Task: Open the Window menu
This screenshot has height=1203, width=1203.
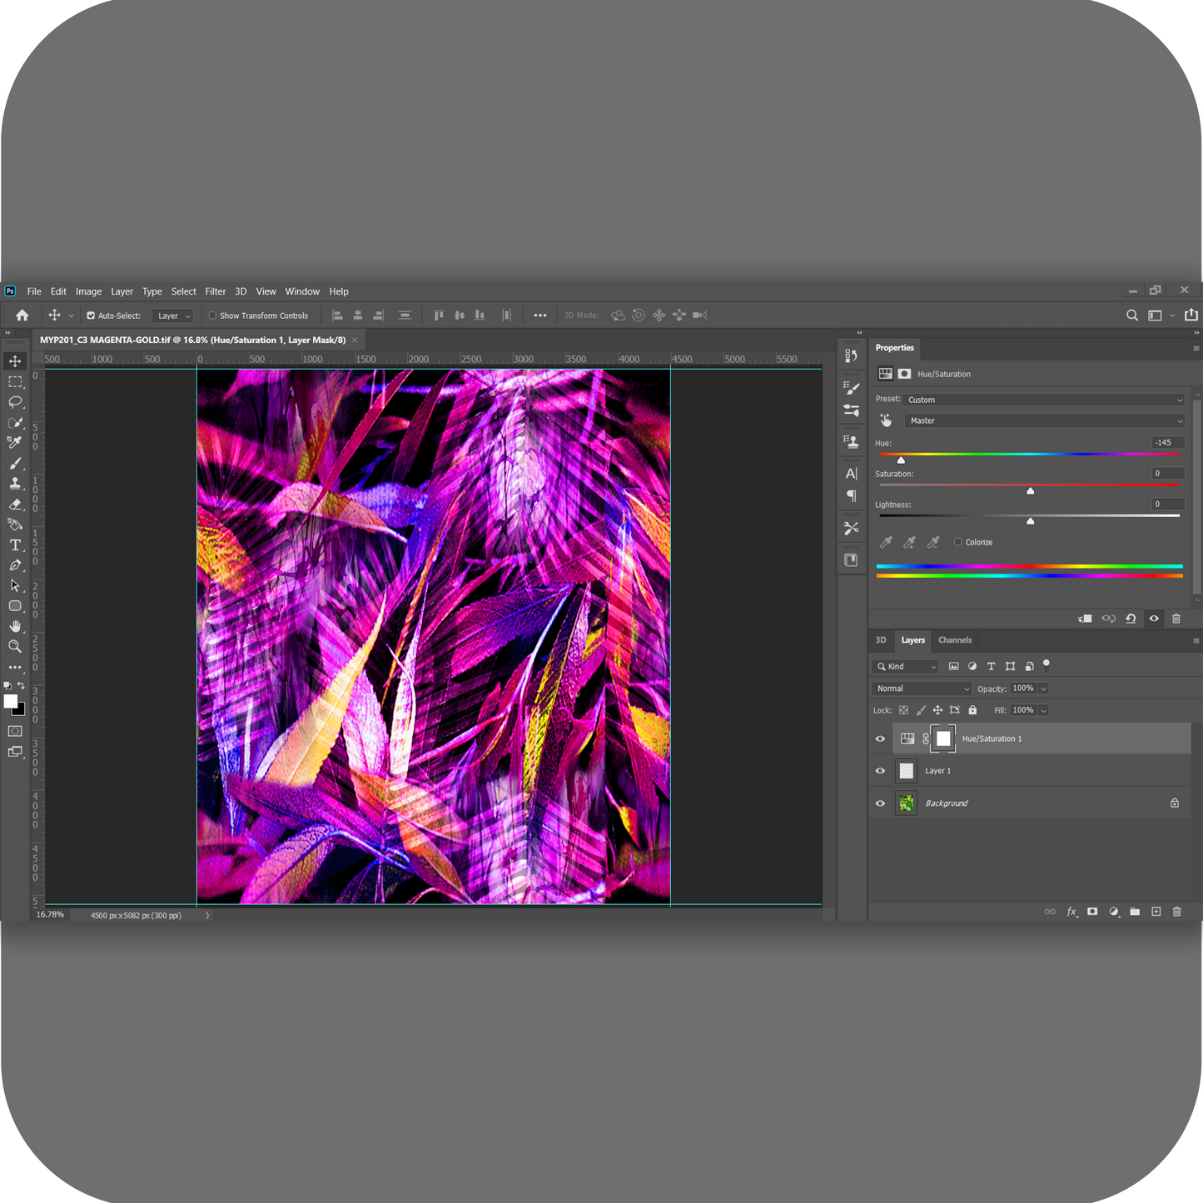Action: 302,291
